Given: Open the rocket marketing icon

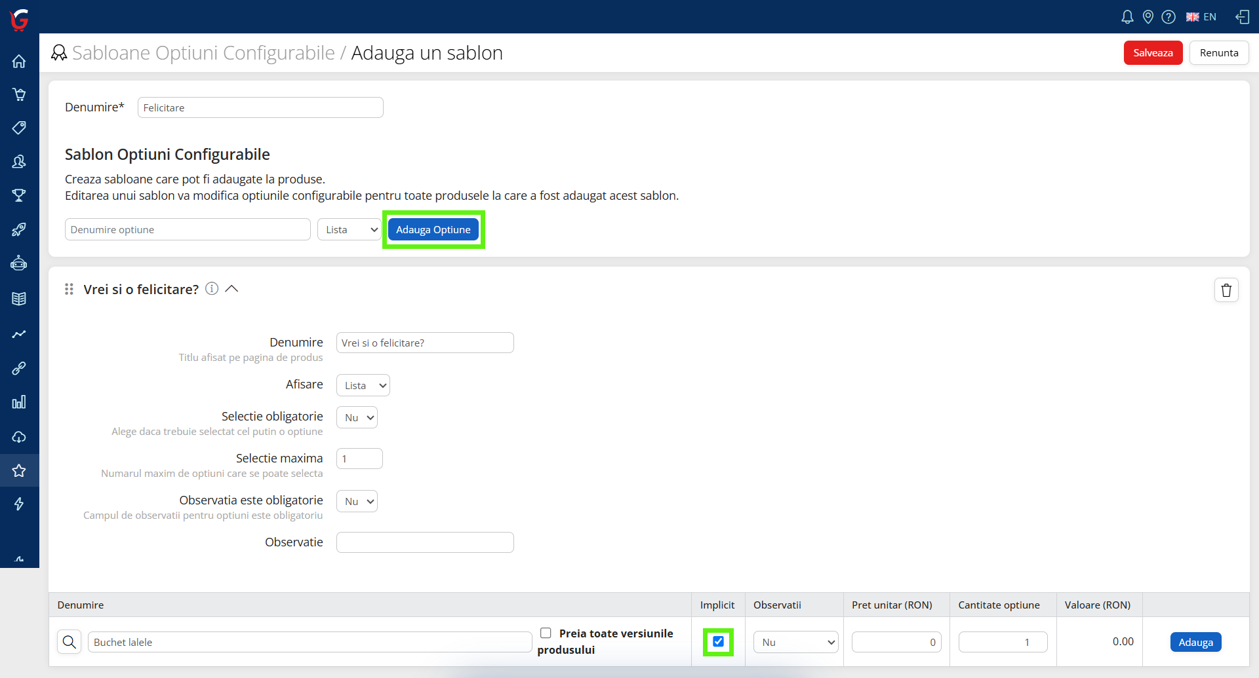Looking at the screenshot, I should pos(19,229).
